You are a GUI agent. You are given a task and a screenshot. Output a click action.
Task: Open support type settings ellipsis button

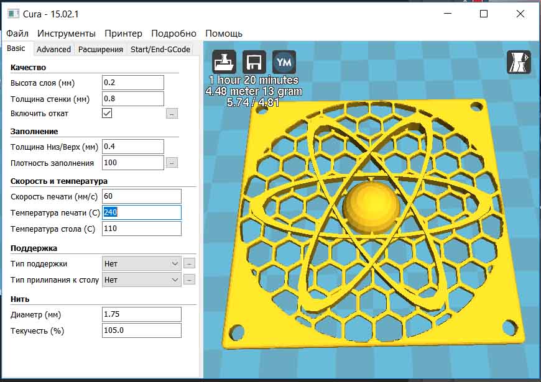click(x=189, y=263)
